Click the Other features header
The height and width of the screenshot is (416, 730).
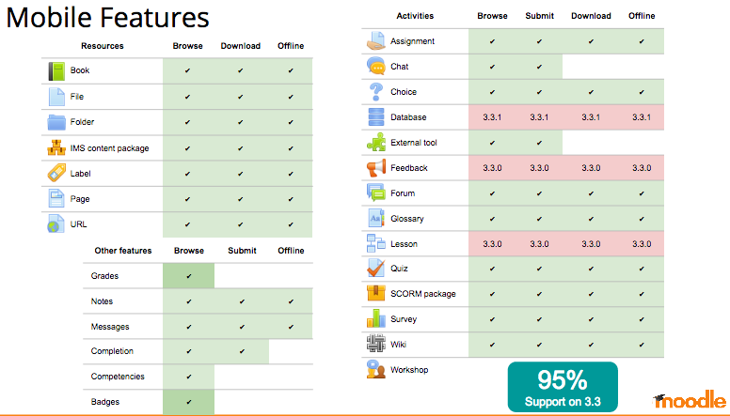click(x=123, y=251)
